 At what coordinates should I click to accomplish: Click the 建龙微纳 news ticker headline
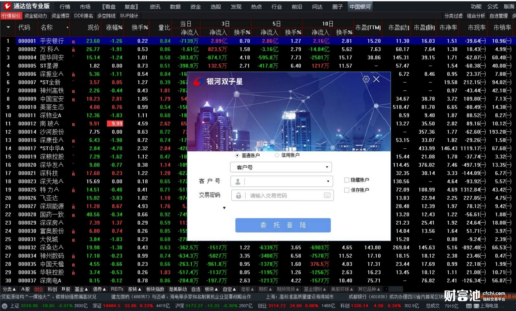181,297
